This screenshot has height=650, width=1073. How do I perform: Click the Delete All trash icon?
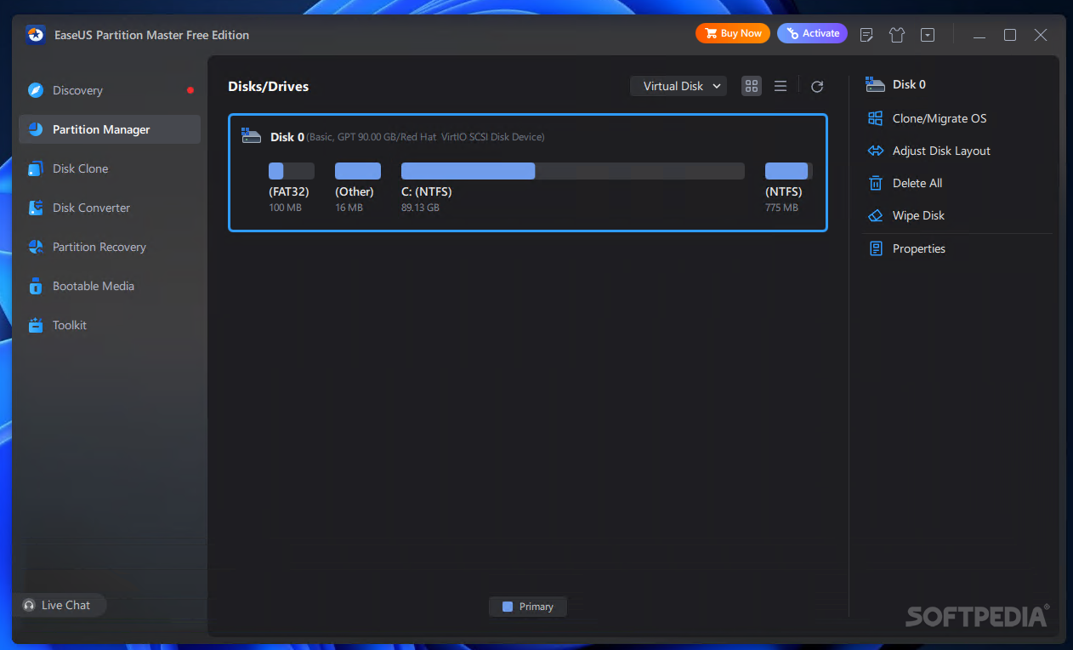click(x=875, y=183)
